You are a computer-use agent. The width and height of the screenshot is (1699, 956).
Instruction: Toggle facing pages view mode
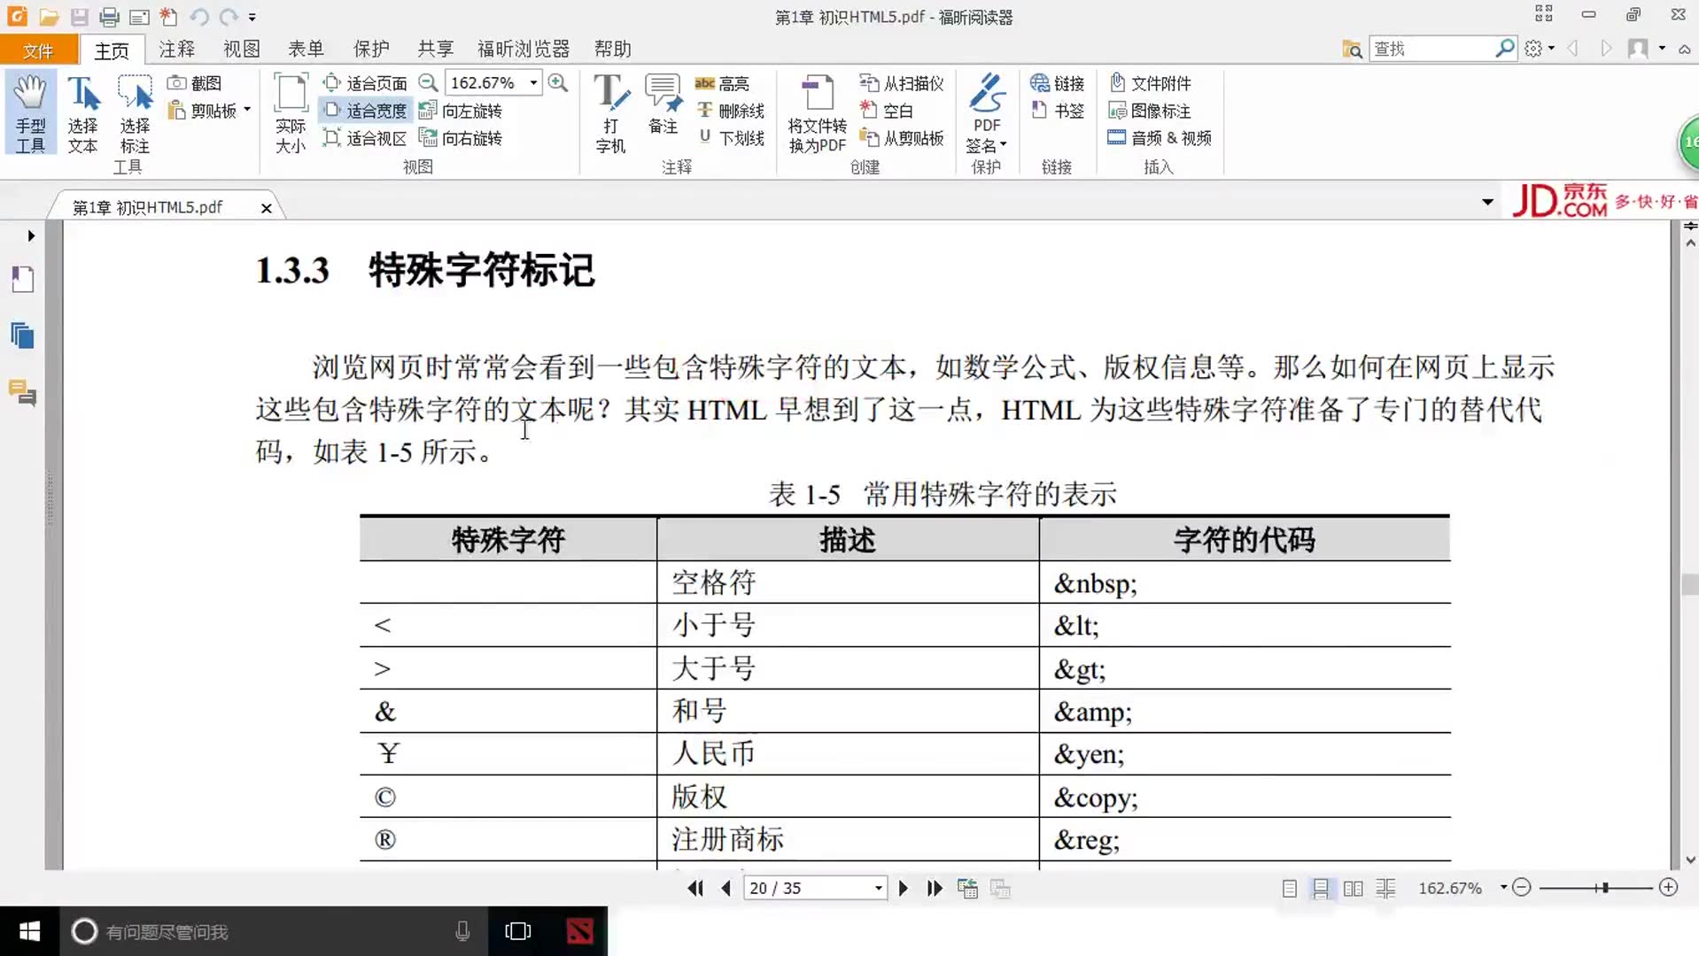pyautogui.click(x=1353, y=888)
